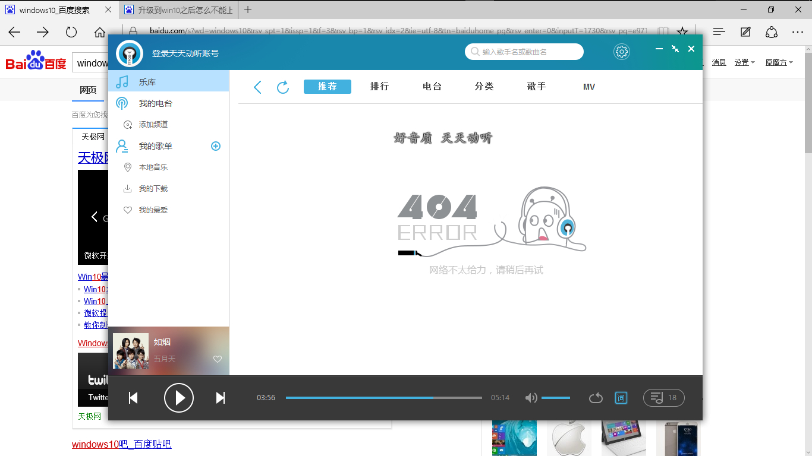Switch to the 电台 tab
The width and height of the screenshot is (812, 456).
click(432, 87)
